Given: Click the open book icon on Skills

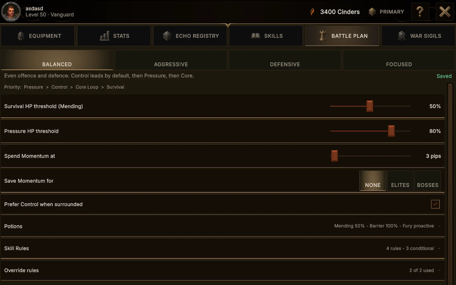Looking at the screenshot, I should 255,36.
